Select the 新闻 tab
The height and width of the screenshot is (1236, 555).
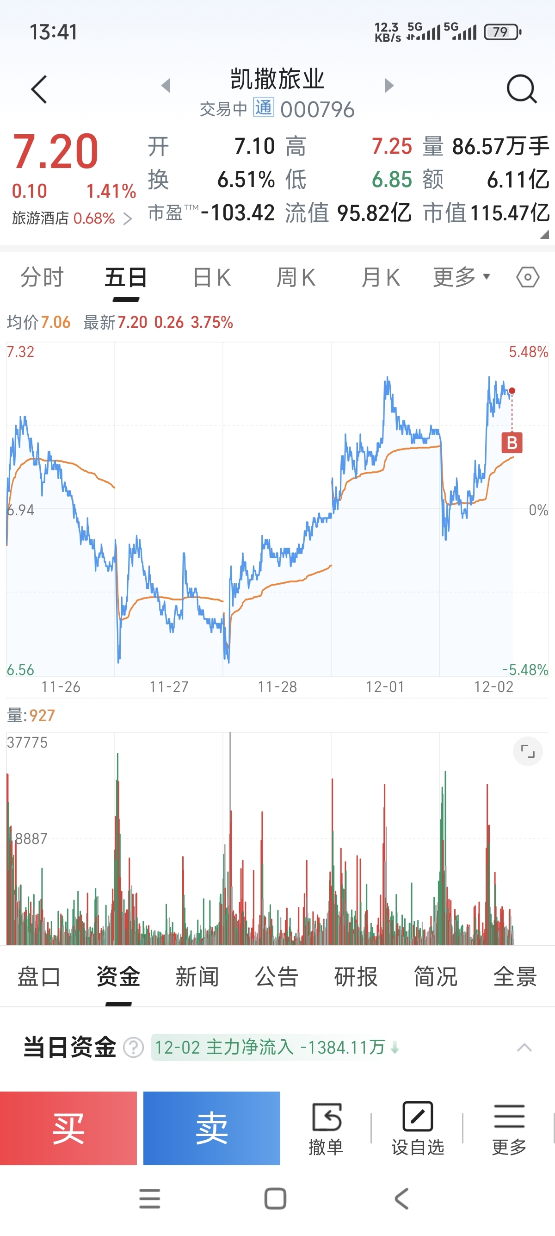point(197,977)
